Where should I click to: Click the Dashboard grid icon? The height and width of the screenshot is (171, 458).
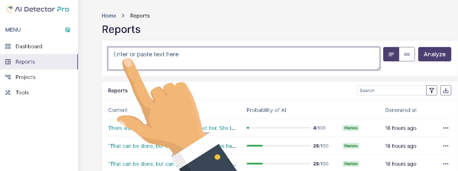[8, 46]
